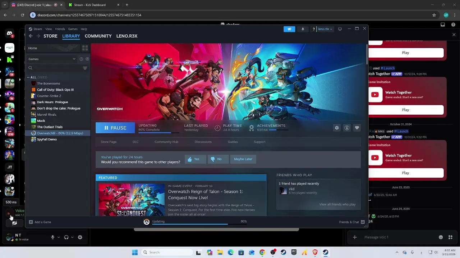460x258 pixels.
Task: Select Marvel Rivals in library list
Action: pos(47,115)
